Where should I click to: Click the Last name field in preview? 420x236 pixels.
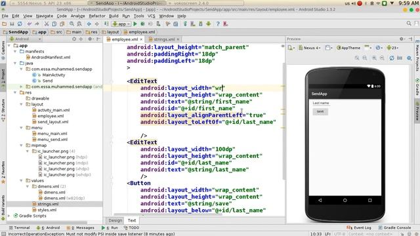coord(321,103)
